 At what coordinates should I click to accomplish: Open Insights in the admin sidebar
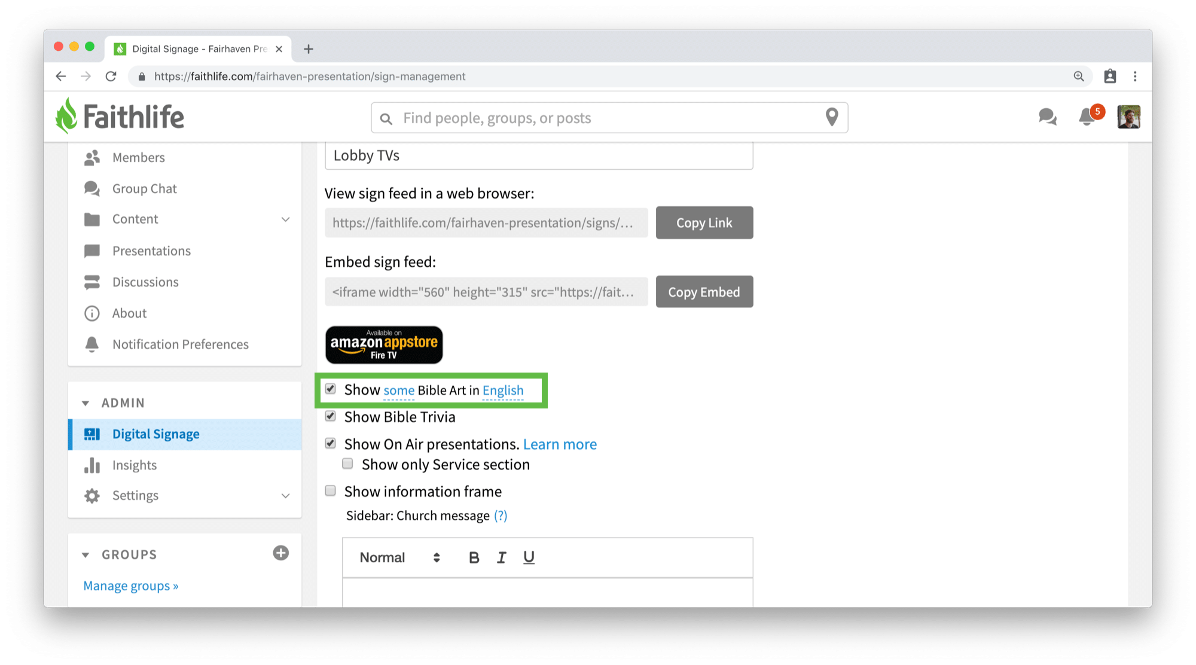pyautogui.click(x=135, y=465)
